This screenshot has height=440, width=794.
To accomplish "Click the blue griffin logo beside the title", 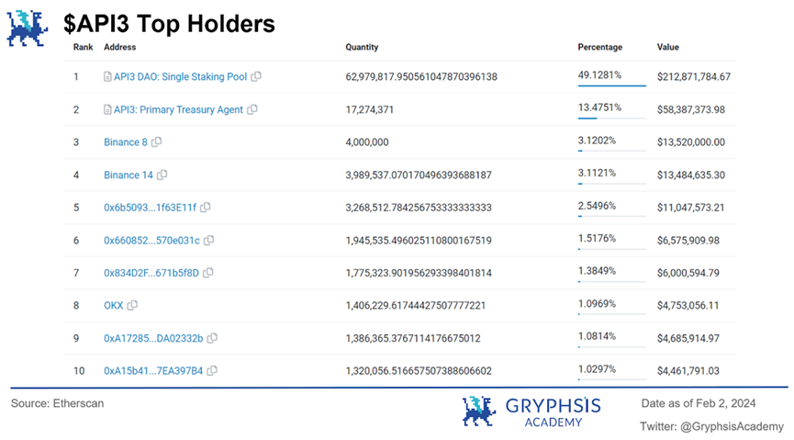I will coord(28,28).
